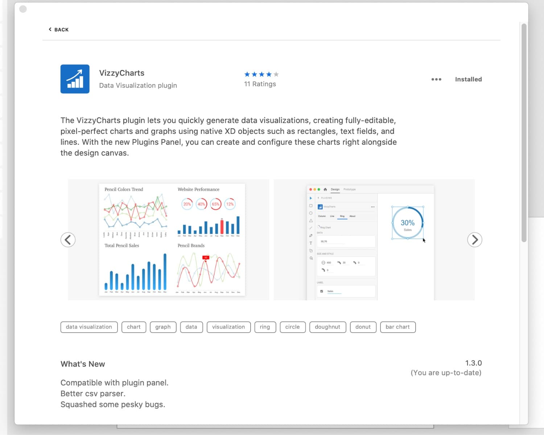Screen dimensions: 544x435
Task: Click the star rating icons
Action: (x=261, y=74)
